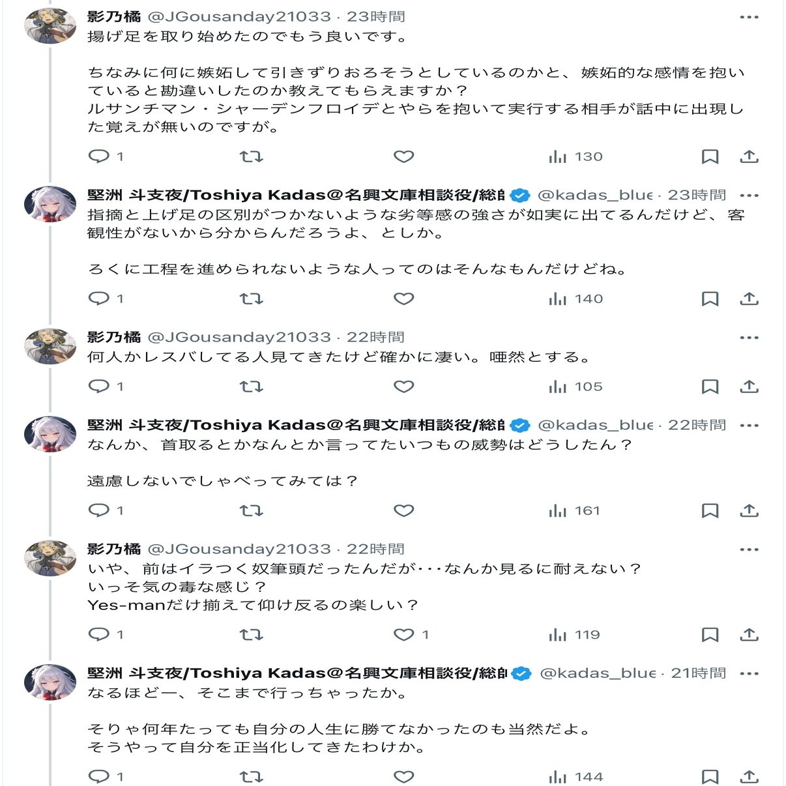Click 影乃橘's avatar on the top tweet
The height and width of the screenshot is (786, 786).
coord(50,26)
